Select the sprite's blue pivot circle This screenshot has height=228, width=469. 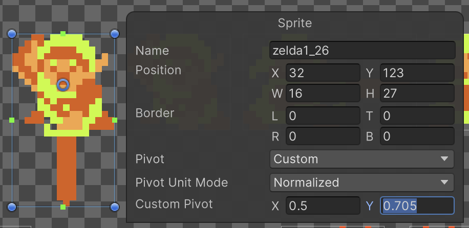click(63, 84)
